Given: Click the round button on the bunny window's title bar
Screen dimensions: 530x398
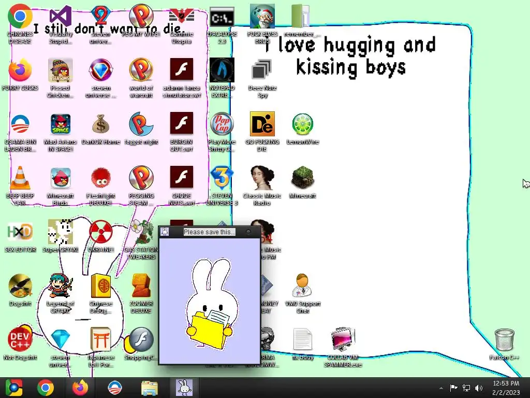Looking at the screenshot, I should coord(248,232).
